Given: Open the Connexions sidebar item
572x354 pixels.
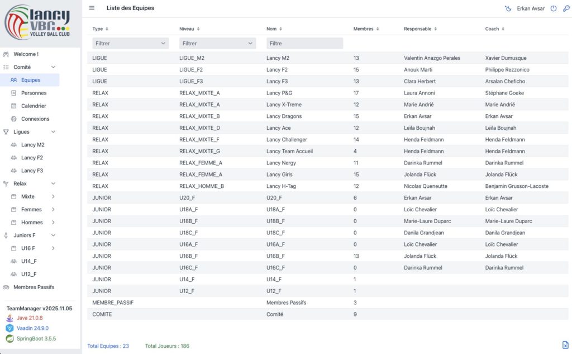Looking at the screenshot, I should coord(35,119).
